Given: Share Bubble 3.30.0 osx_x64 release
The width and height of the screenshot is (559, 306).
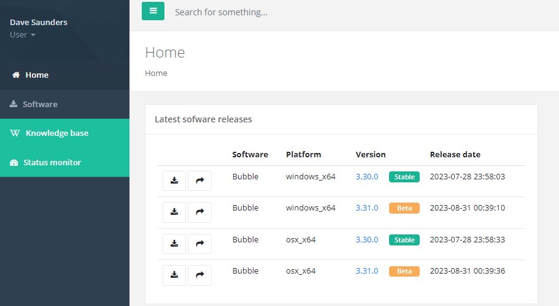Looking at the screenshot, I should pos(199,244).
